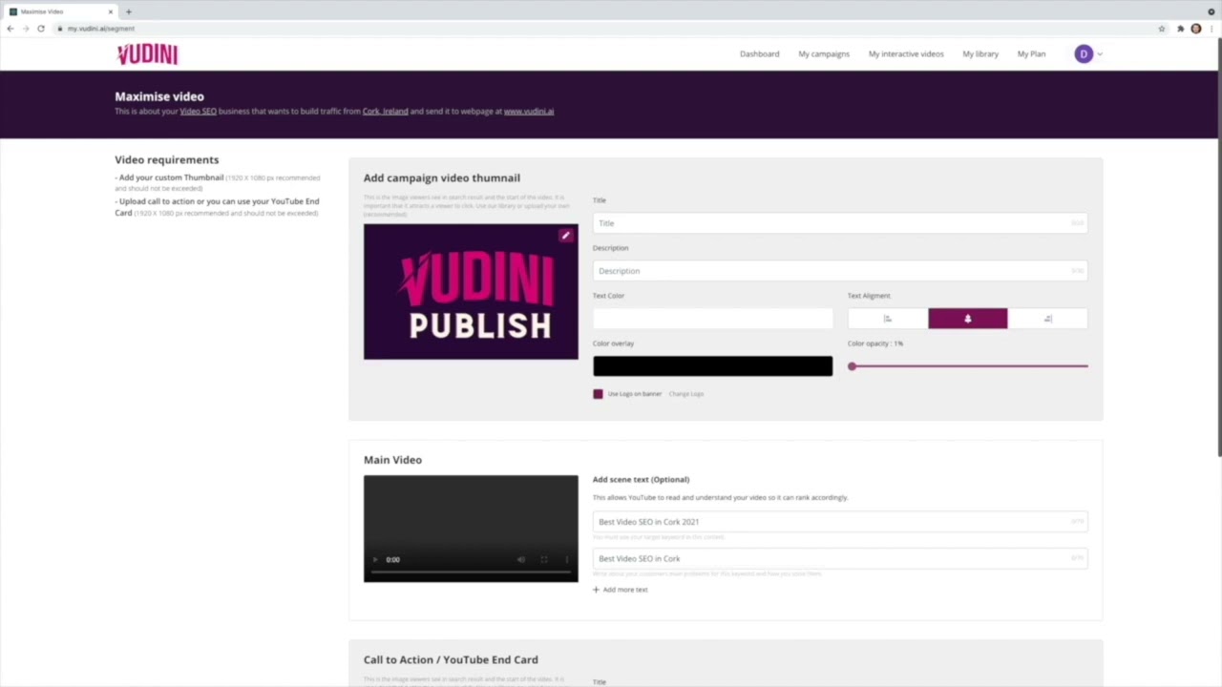Click the Change Logo link
This screenshot has height=687, width=1222.
pos(685,394)
